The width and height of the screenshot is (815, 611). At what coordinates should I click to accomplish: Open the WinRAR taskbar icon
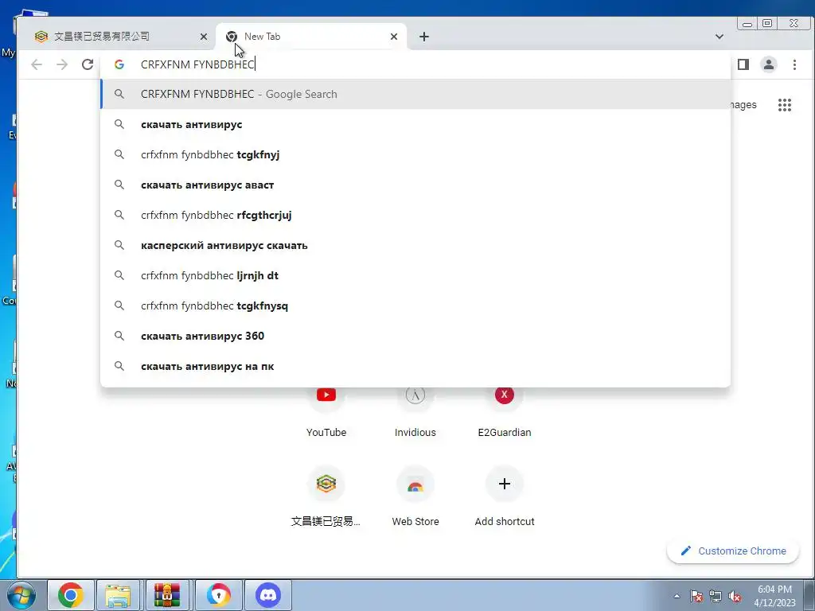[167, 595]
